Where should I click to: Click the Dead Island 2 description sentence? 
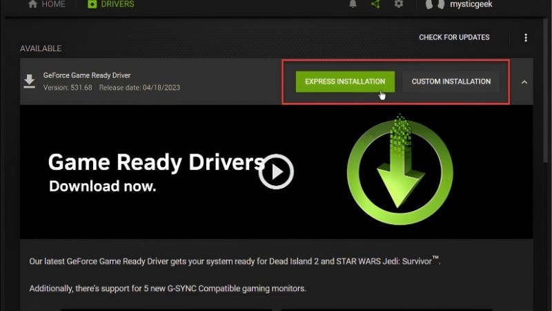235,261
